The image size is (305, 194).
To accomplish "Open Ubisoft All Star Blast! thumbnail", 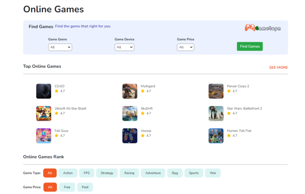I will 44,113.
